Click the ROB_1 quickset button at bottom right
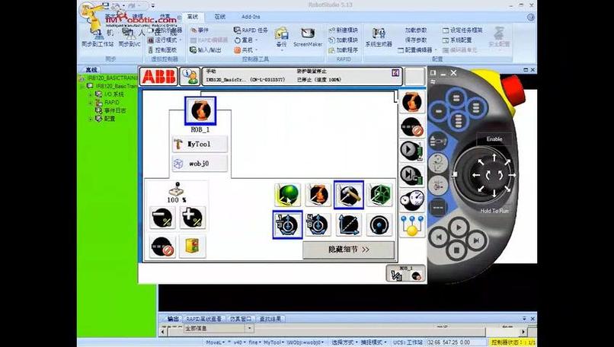Screen dimensions: 614x347 coord(406,273)
